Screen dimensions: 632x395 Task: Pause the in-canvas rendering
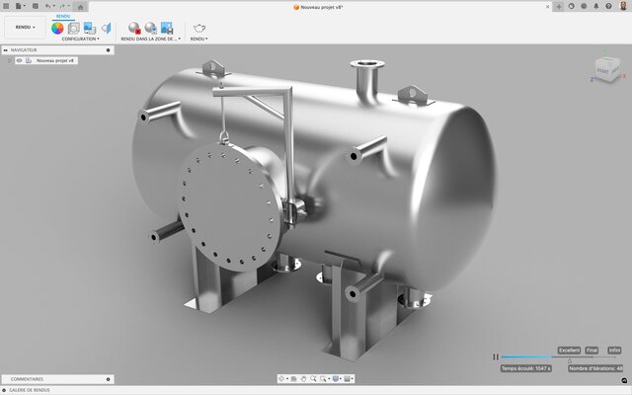coord(496,356)
